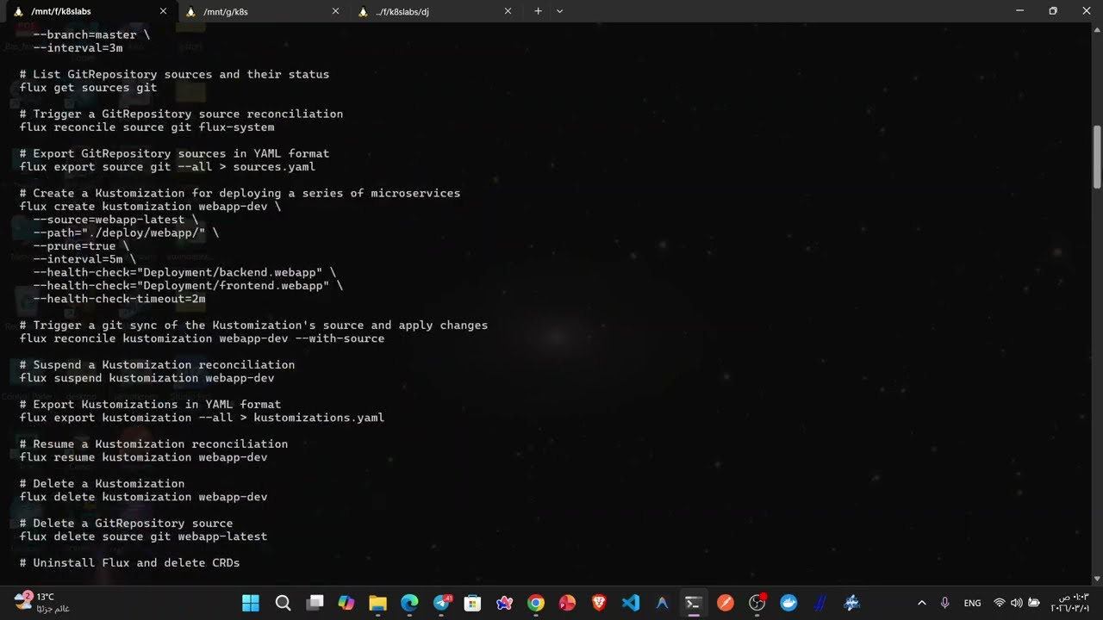Open Brave browser from the taskbar
The width and height of the screenshot is (1103, 620).
[599, 603]
